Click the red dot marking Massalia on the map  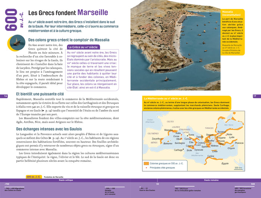[173, 131]
